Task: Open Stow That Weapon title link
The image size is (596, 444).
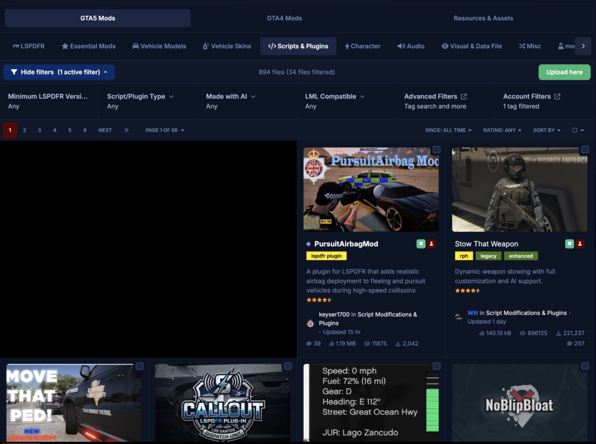Action: 486,244
